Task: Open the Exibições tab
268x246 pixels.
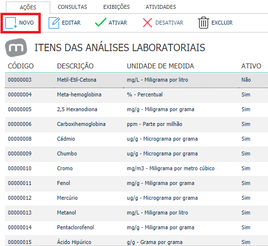Action: pos(117,7)
